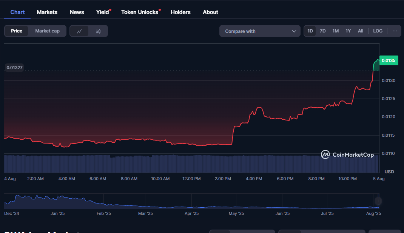Open the Token Unlocks tab
404x233 pixels.
click(140, 12)
